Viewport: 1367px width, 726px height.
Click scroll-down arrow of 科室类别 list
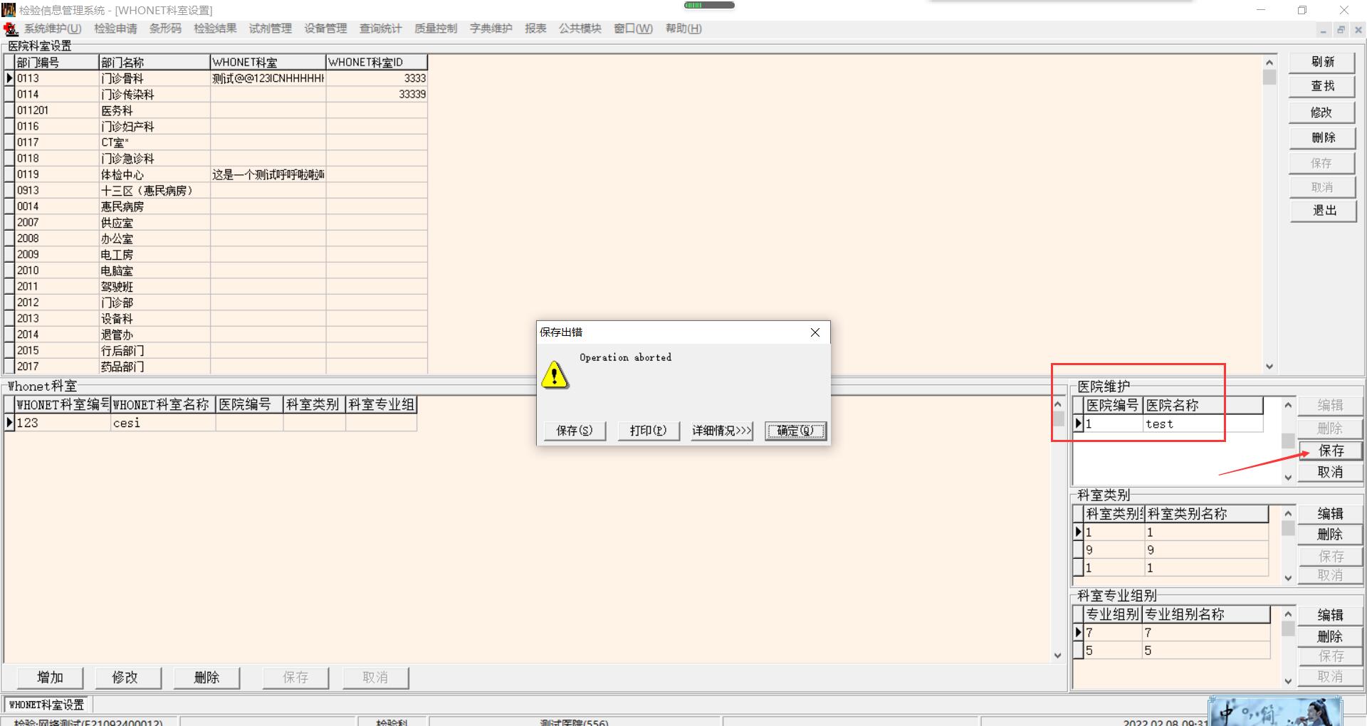point(1288,578)
